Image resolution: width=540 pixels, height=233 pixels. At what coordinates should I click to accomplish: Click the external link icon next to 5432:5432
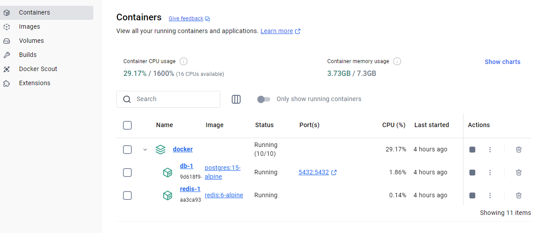(334, 173)
